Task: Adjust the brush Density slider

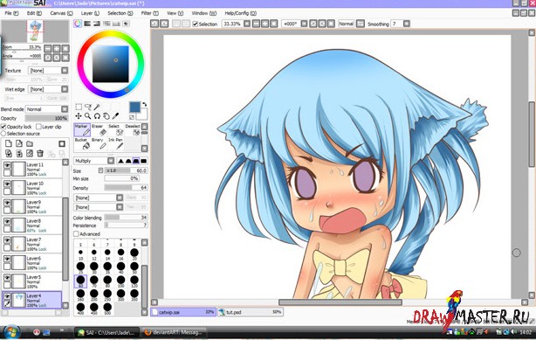Action: point(126,188)
